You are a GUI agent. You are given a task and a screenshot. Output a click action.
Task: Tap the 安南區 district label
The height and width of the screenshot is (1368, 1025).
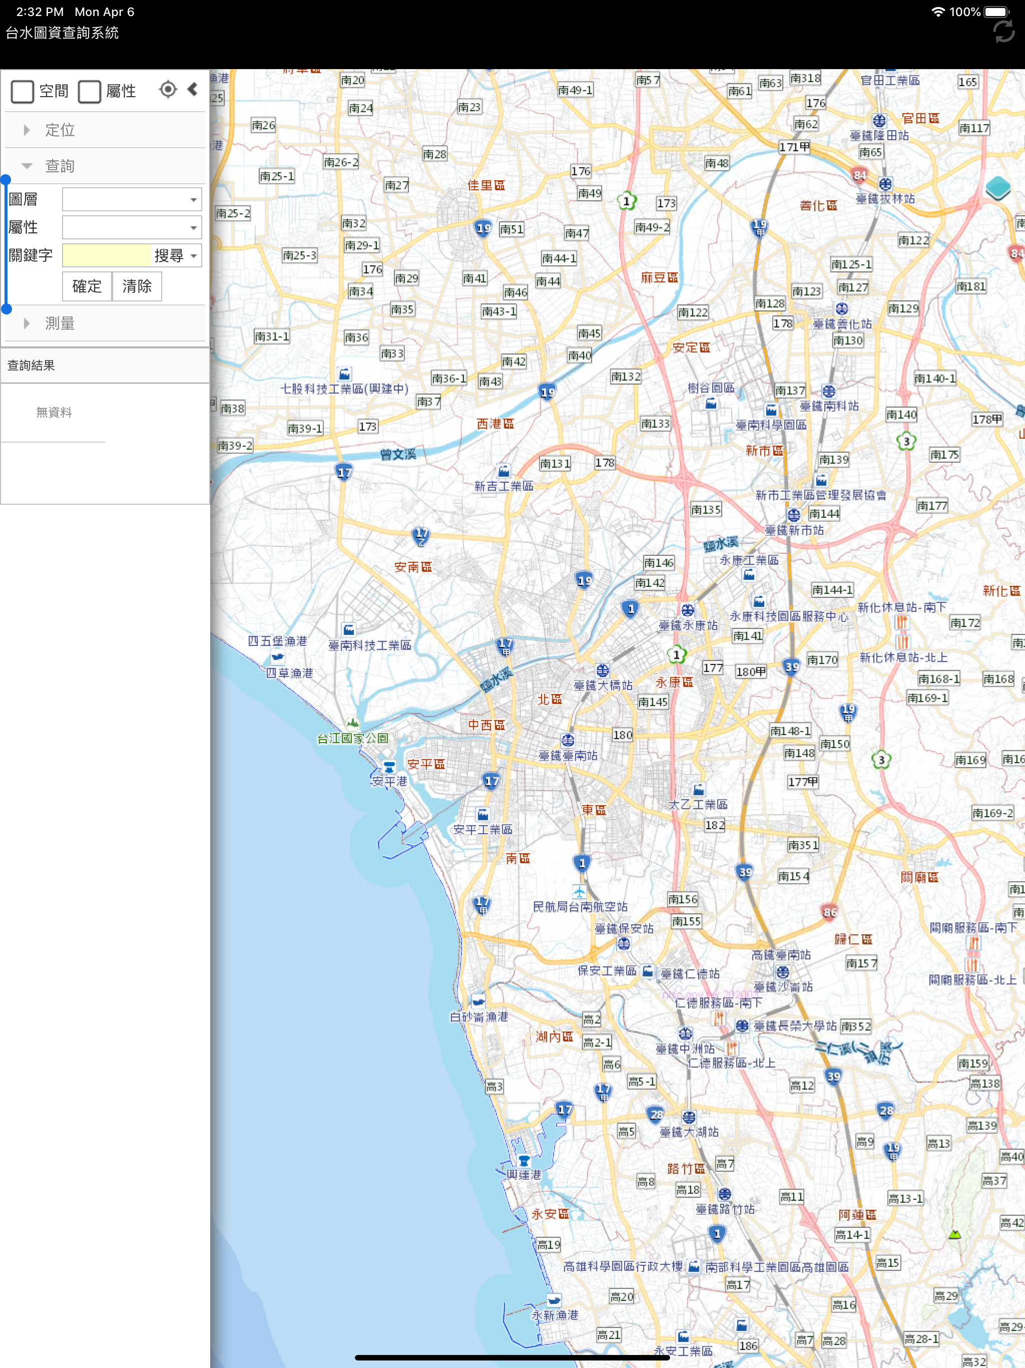point(413,566)
